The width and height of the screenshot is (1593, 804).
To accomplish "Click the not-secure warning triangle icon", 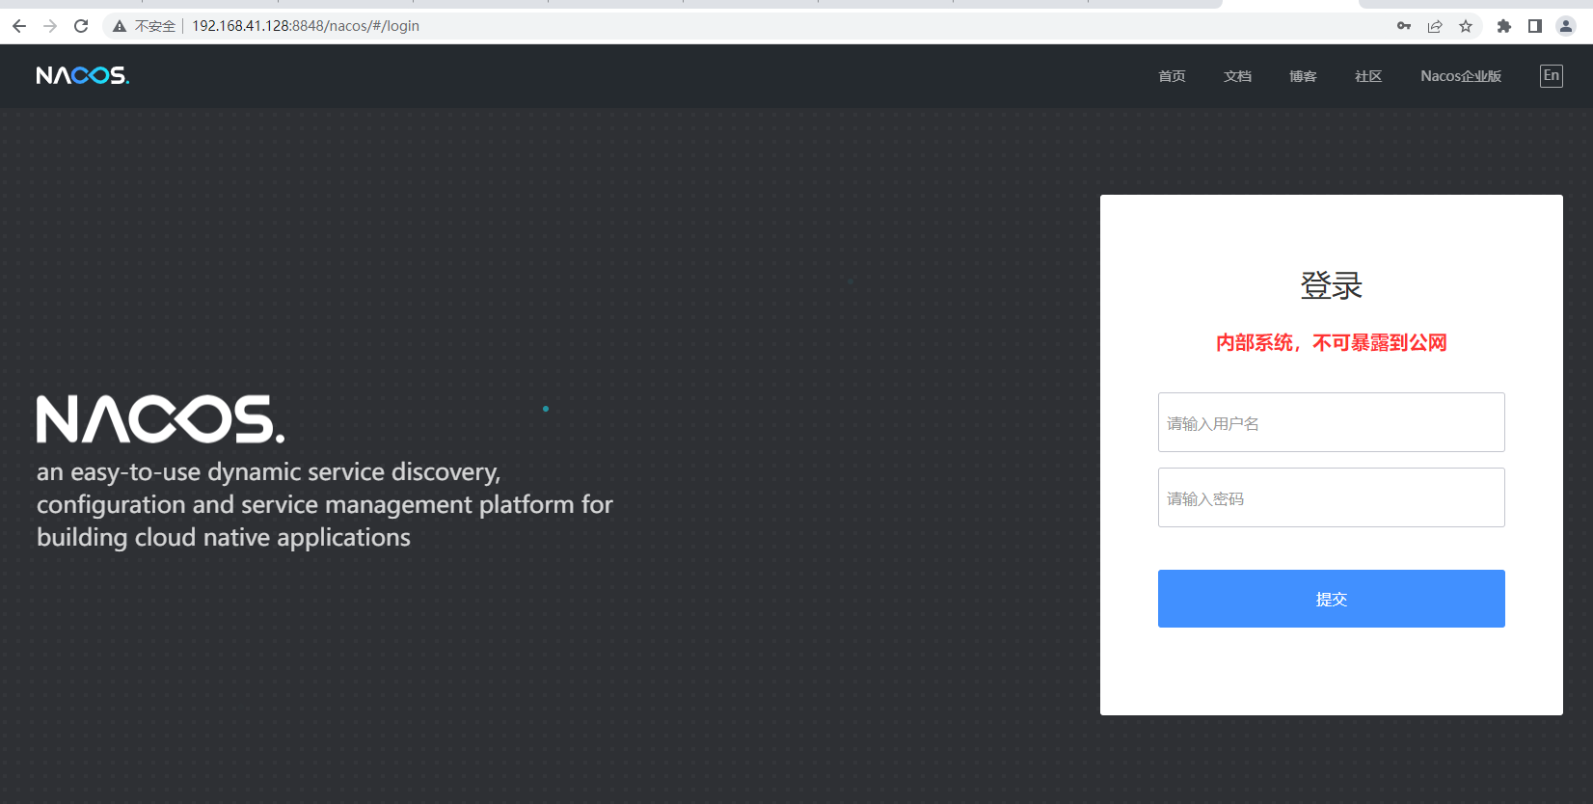I will click(x=120, y=26).
